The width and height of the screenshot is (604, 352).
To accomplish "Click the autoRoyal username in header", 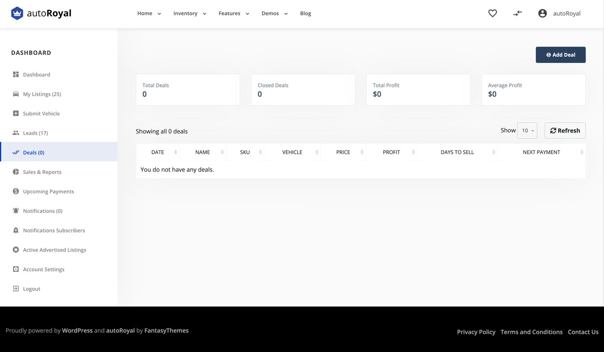I will (x=567, y=14).
